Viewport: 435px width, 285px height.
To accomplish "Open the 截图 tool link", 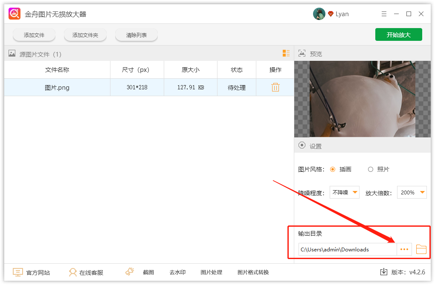I will pos(148,272).
